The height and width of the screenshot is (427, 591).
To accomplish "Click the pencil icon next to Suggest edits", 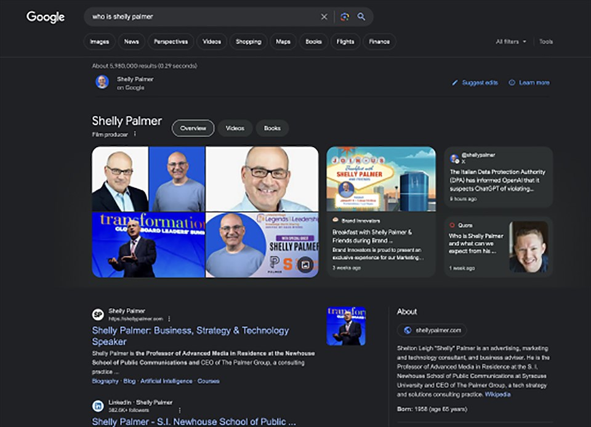I will pyautogui.click(x=455, y=83).
